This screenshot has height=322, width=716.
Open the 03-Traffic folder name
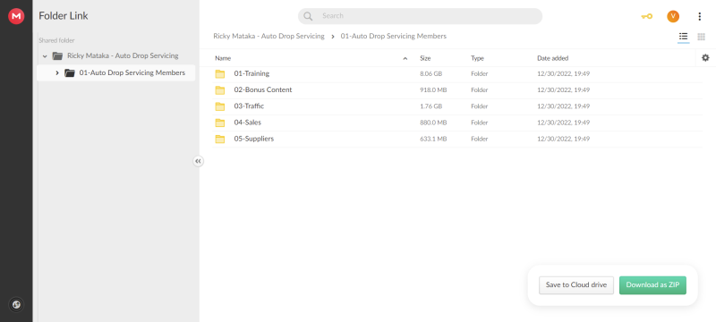point(249,106)
